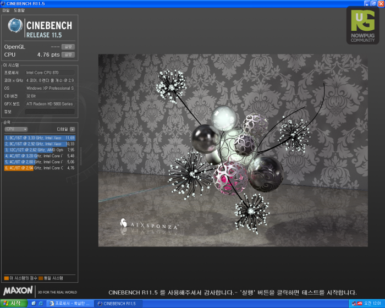The image size is (385, 308).
Task: Click the 디테일 arrow button
Action: (72, 129)
